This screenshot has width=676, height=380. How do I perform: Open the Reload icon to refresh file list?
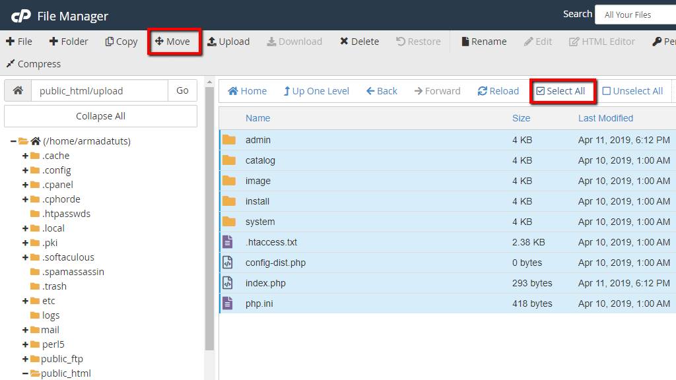[x=498, y=90]
